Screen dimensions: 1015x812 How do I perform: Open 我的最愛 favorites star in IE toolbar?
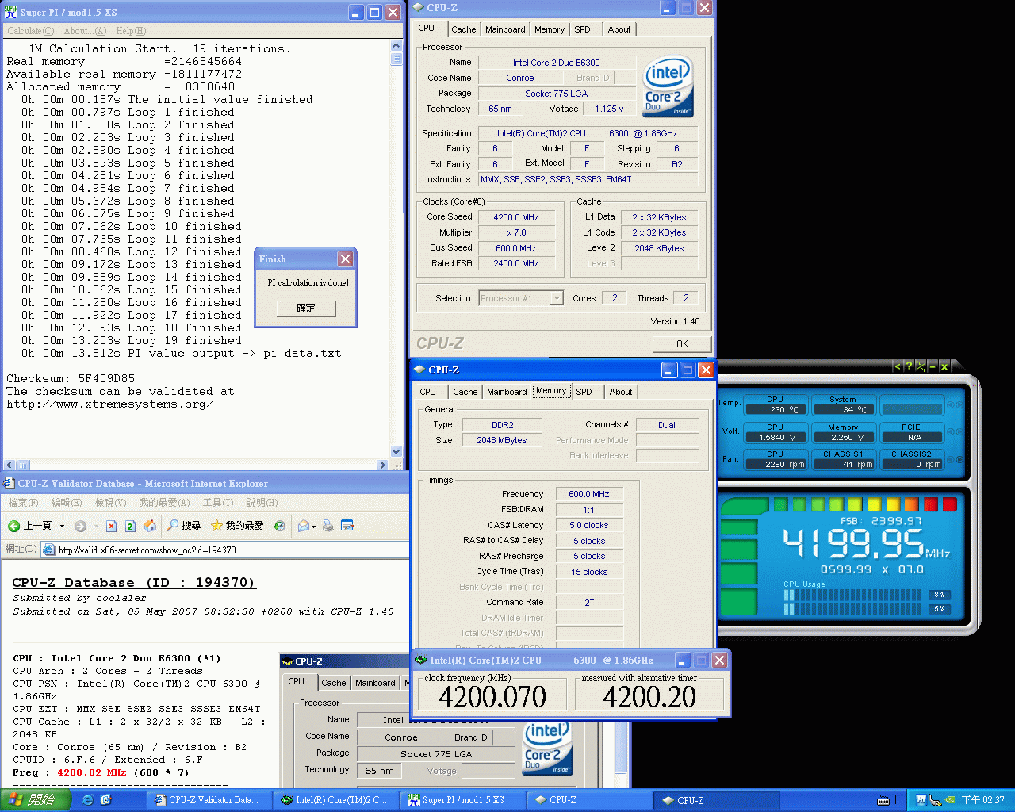[237, 526]
